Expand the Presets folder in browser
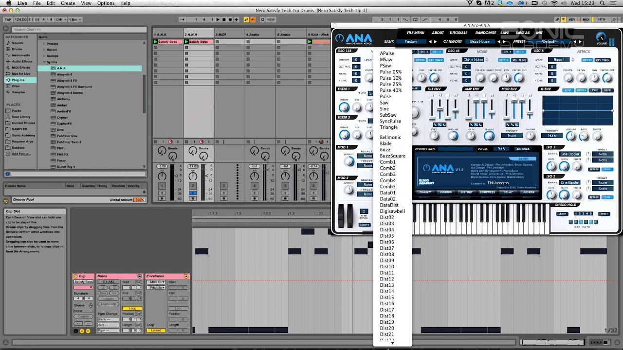Screen dimensions: 623x350 (x=44, y=44)
